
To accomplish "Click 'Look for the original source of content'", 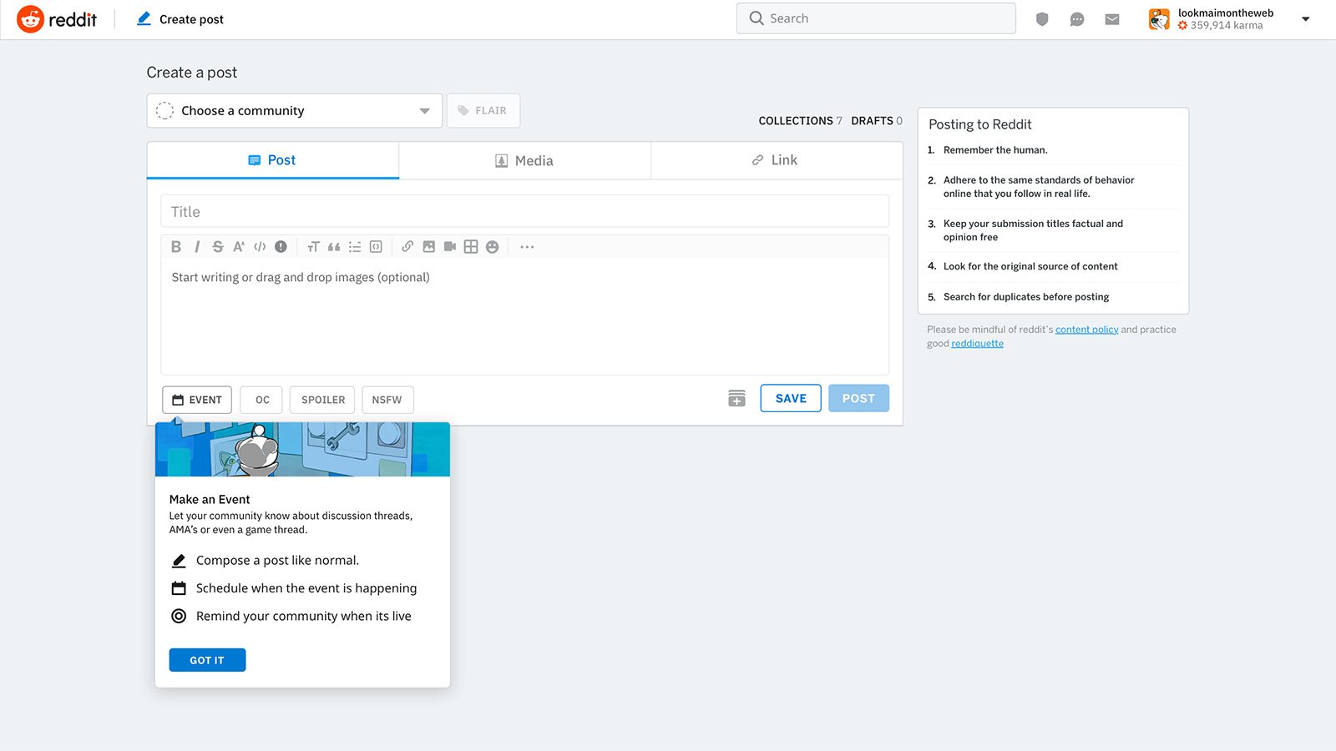I will pos(1030,266).
